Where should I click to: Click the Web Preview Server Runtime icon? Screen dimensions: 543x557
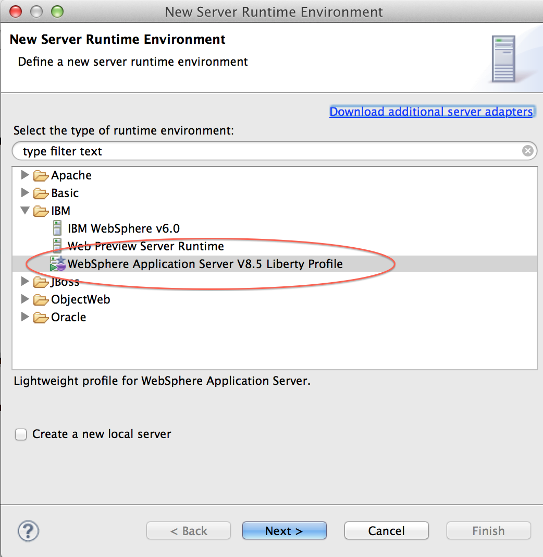click(x=57, y=246)
